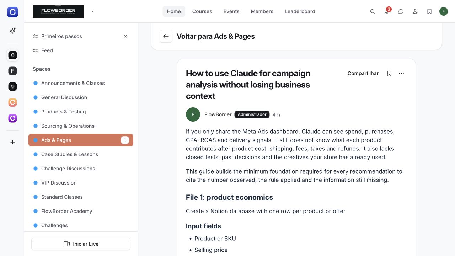Click the Input fields subheading
This screenshot has height=256, width=455.
click(x=203, y=226)
